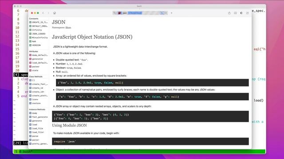Open state attribute in sidebar
The height and width of the screenshot is (159, 284).
click(x=34, y=71)
